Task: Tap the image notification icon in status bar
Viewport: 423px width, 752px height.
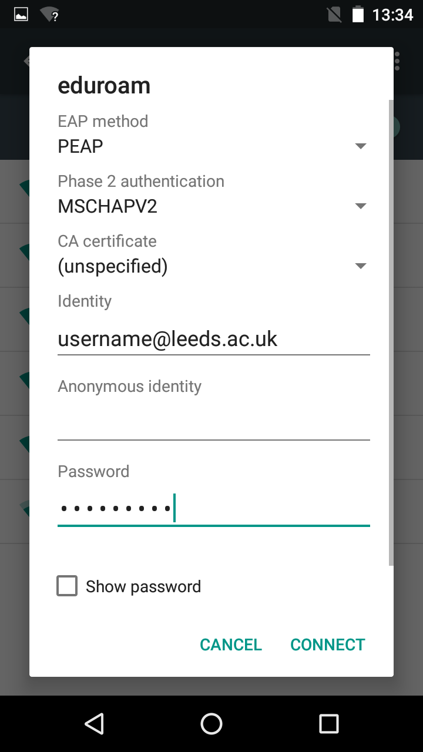Action: click(x=21, y=15)
